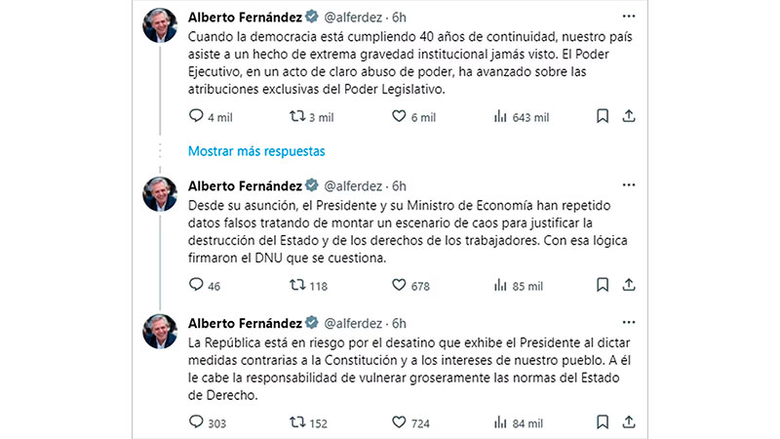The width and height of the screenshot is (780, 439).
Task: Open more options on the second tweet
Action: tap(629, 185)
